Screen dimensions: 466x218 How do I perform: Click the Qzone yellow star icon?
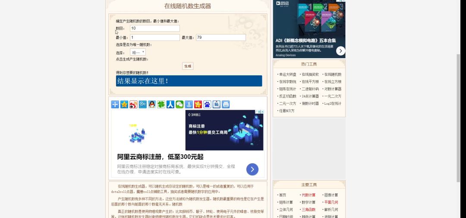coord(124,104)
